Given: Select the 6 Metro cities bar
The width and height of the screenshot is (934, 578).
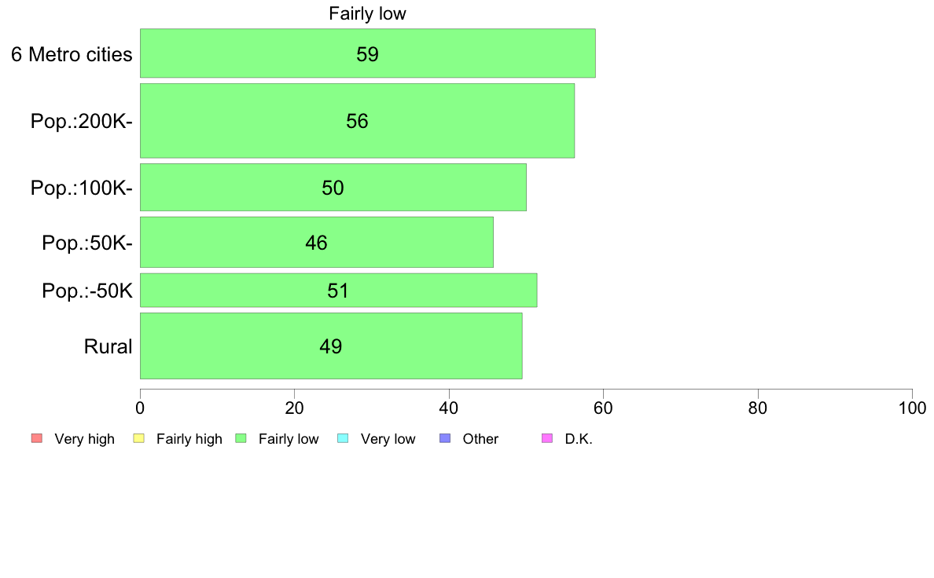Looking at the screenshot, I should [x=367, y=53].
